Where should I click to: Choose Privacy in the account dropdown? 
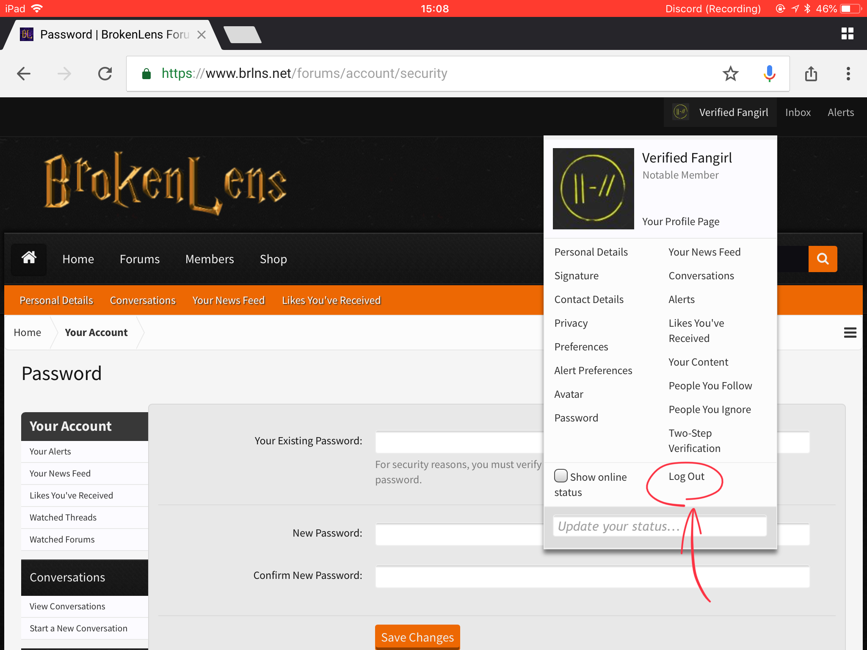[x=571, y=323]
